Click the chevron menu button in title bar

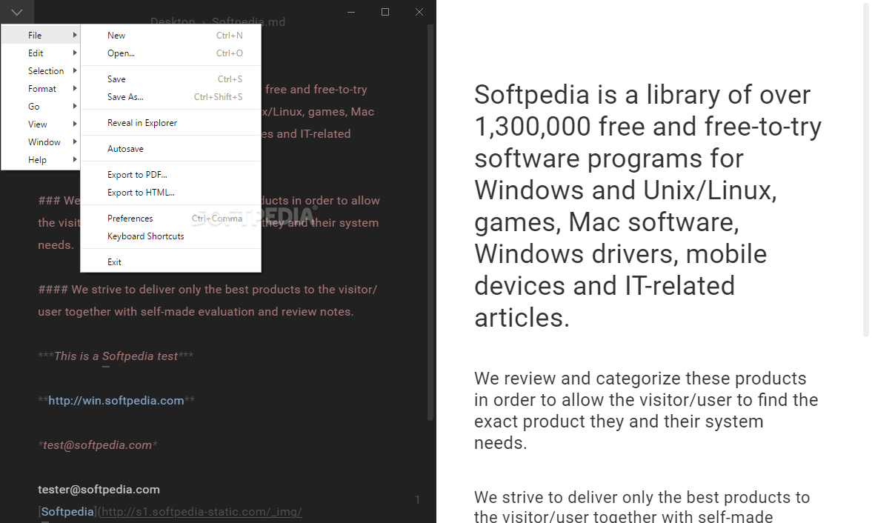coord(17,12)
